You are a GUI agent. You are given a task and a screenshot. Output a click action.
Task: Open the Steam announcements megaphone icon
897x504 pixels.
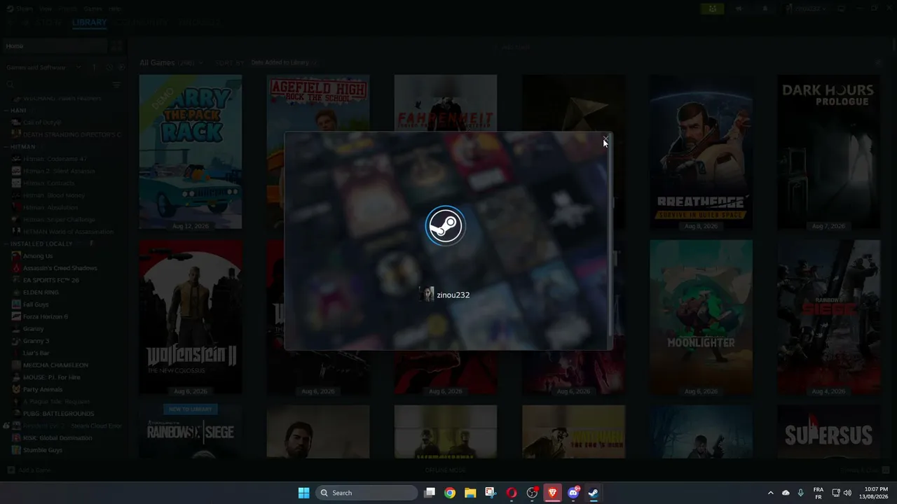point(739,8)
